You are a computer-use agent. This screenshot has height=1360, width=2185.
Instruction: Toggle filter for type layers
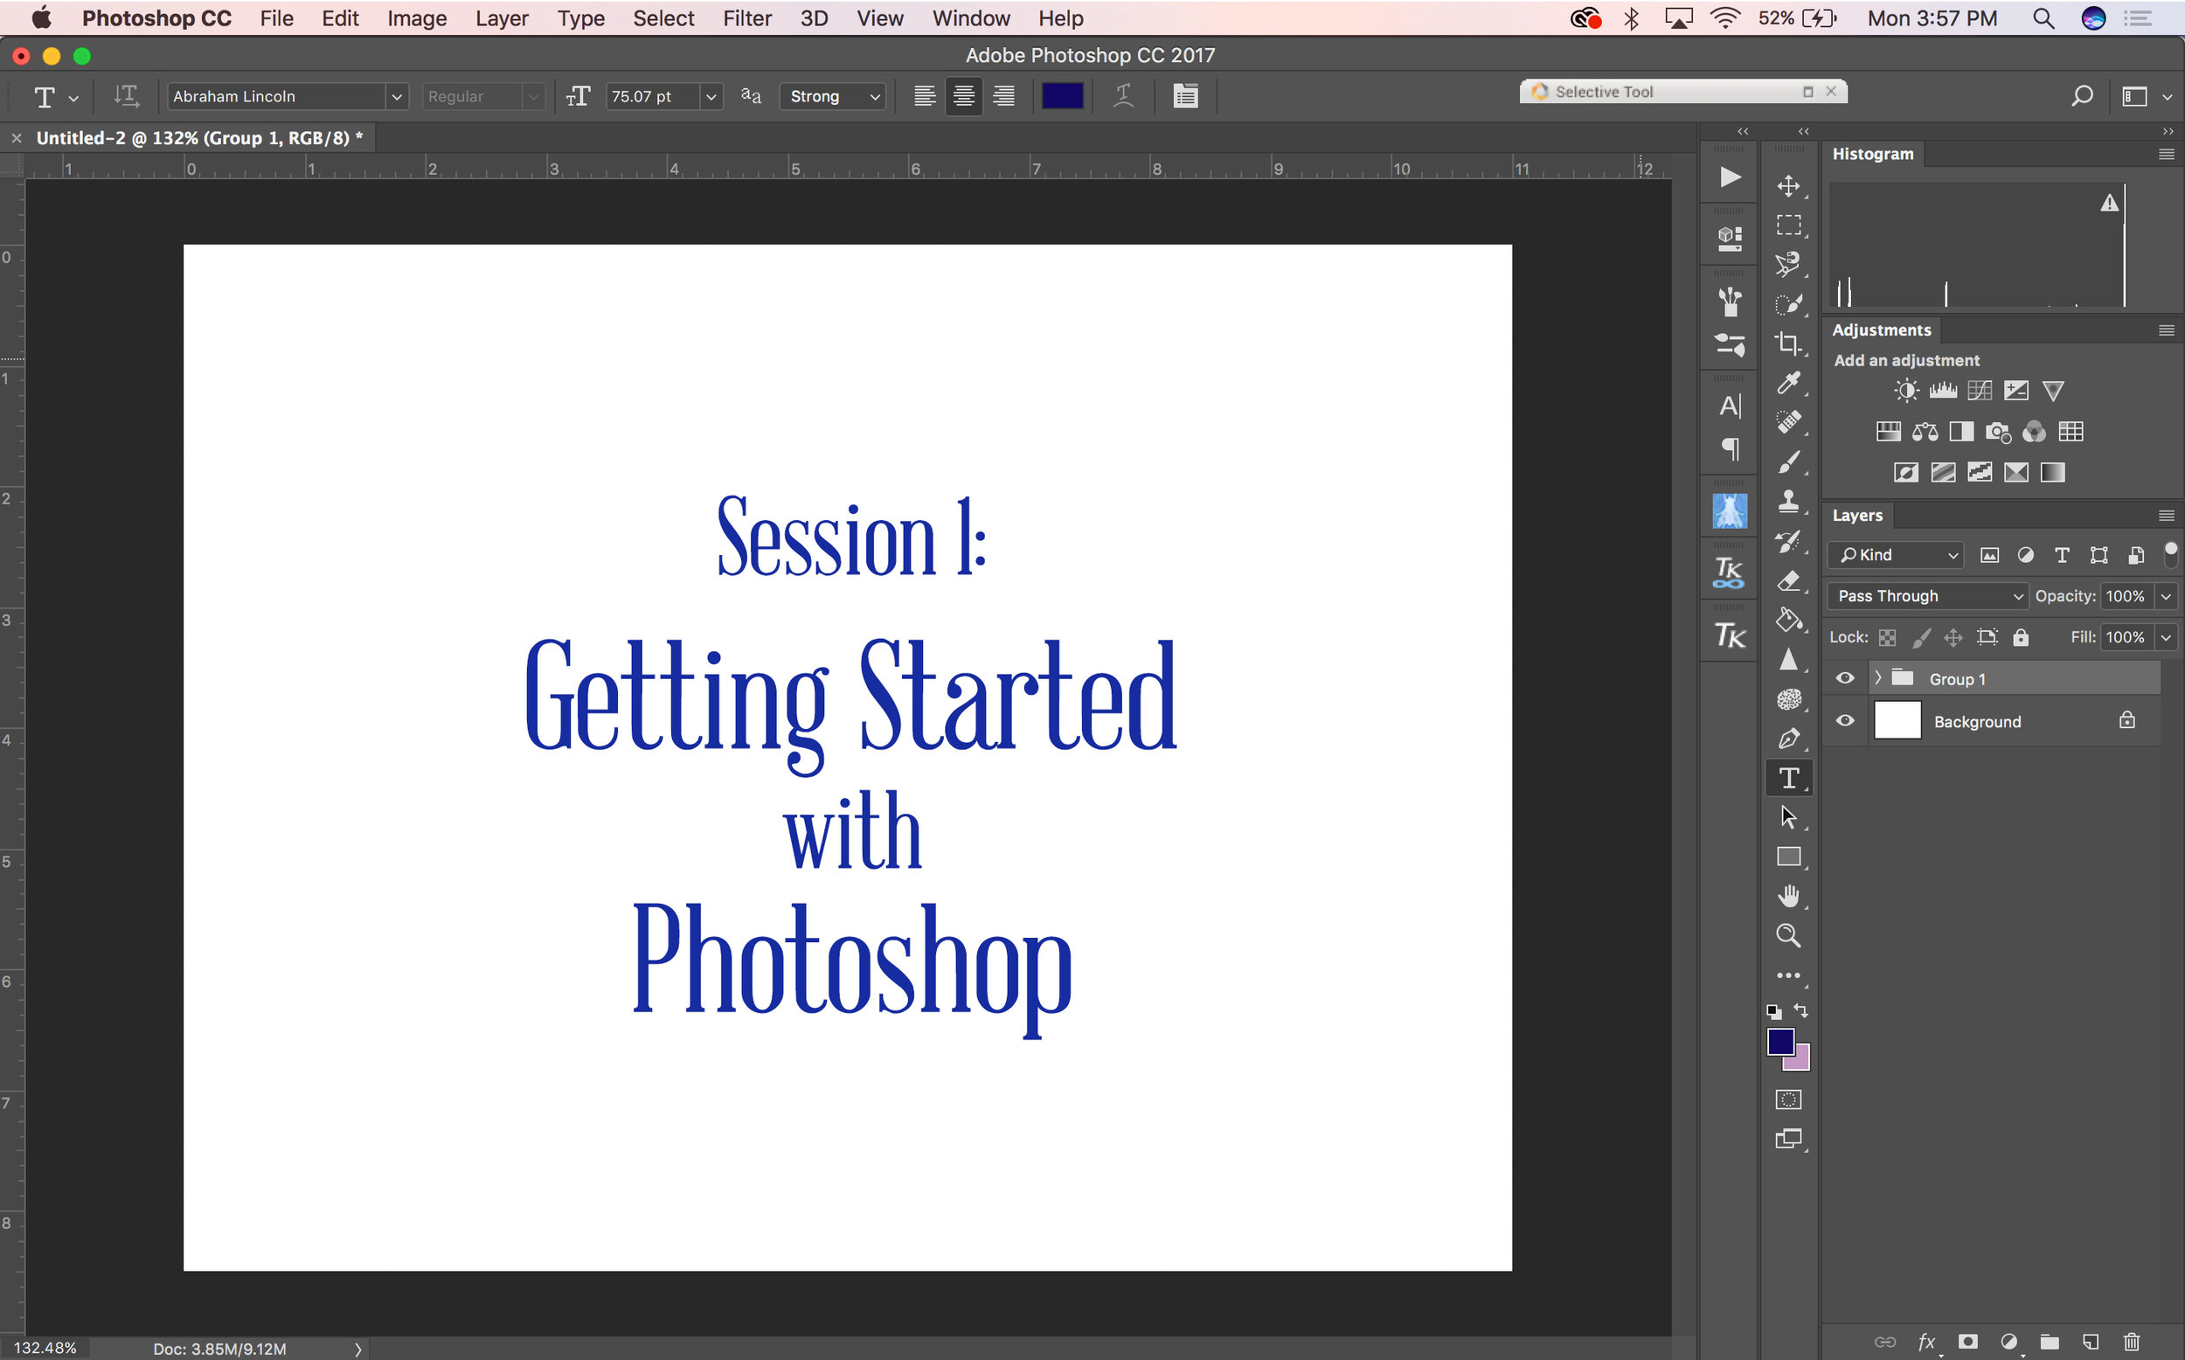pyautogui.click(x=2062, y=555)
